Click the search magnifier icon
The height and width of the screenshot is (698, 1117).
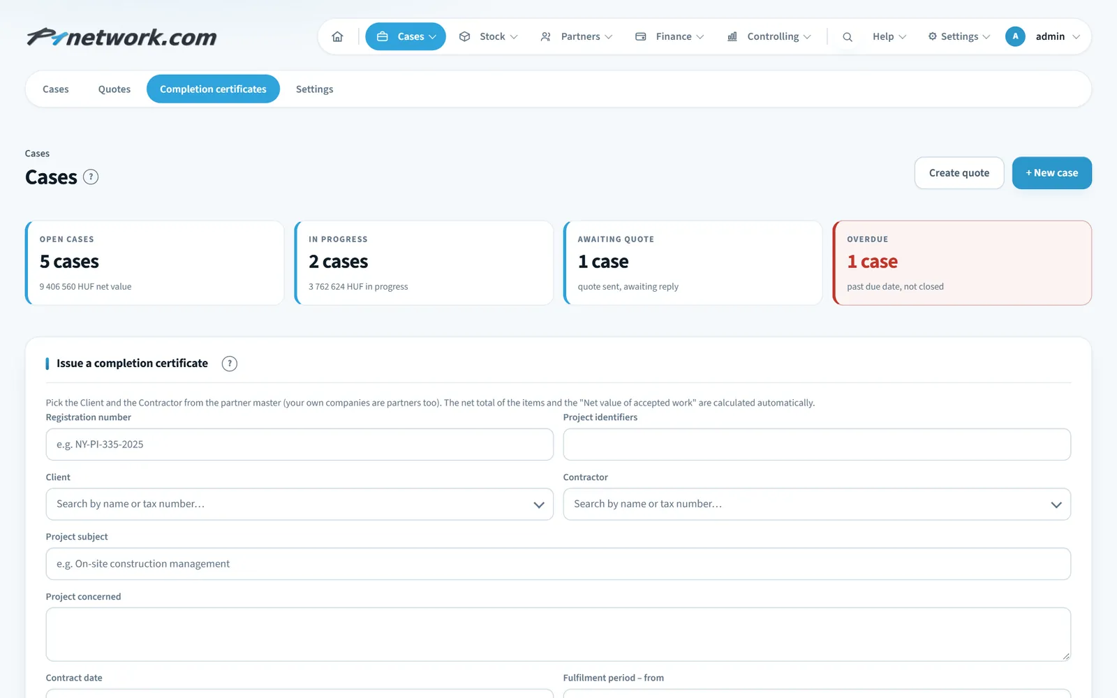pyautogui.click(x=848, y=36)
